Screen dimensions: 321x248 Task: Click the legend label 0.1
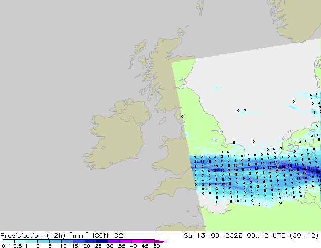point(6,246)
